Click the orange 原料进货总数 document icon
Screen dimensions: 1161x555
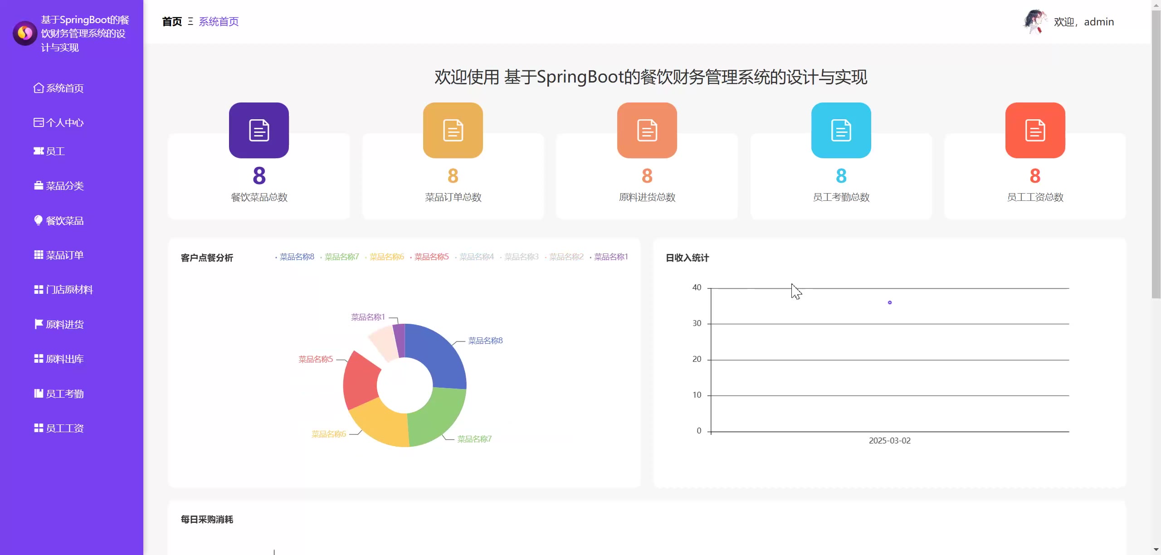tap(647, 131)
